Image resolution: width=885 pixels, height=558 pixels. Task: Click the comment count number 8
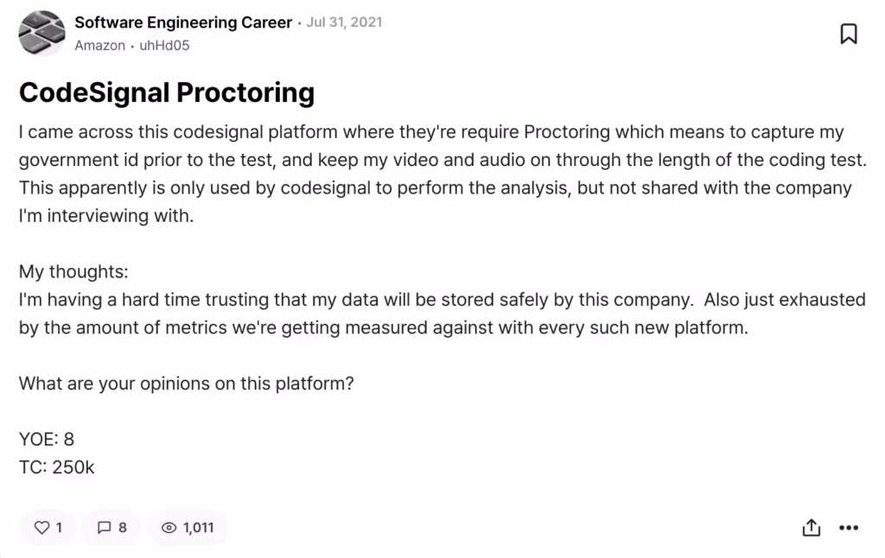coord(123,527)
